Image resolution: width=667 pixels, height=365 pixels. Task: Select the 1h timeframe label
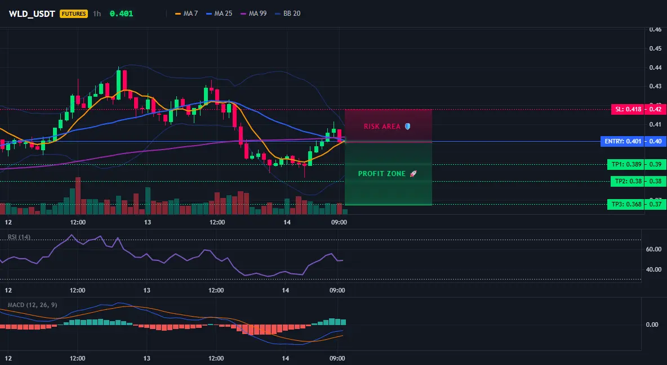pos(97,13)
